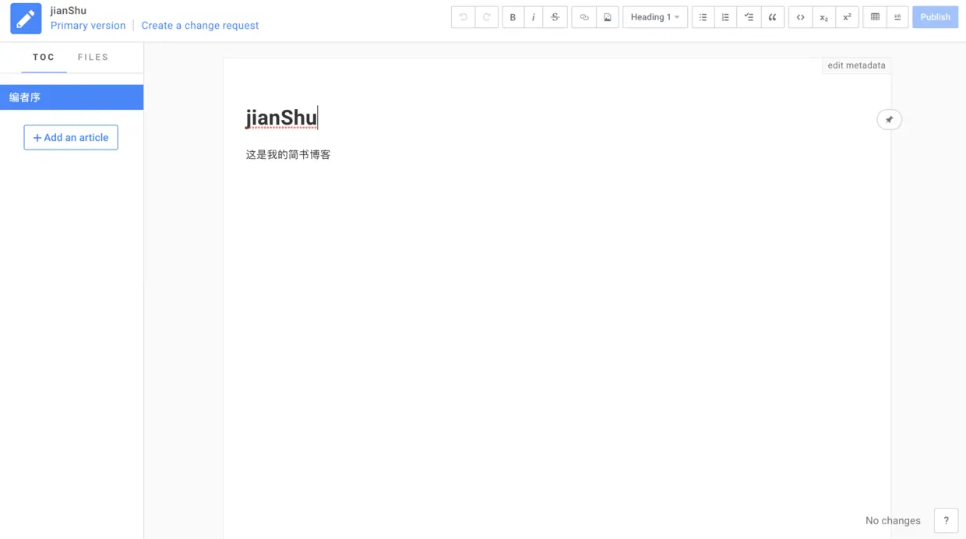Apply subscript formatting

pos(823,17)
